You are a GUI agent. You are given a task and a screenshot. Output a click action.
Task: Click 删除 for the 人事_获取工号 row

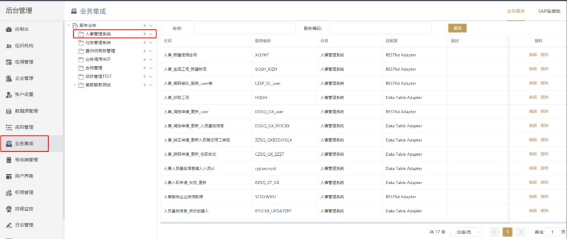545,98
